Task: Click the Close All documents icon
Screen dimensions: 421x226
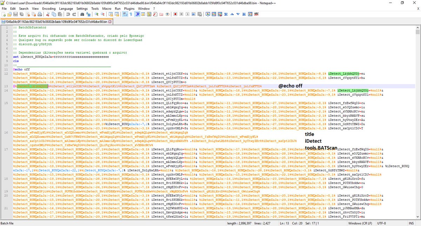Action: point(34,14)
